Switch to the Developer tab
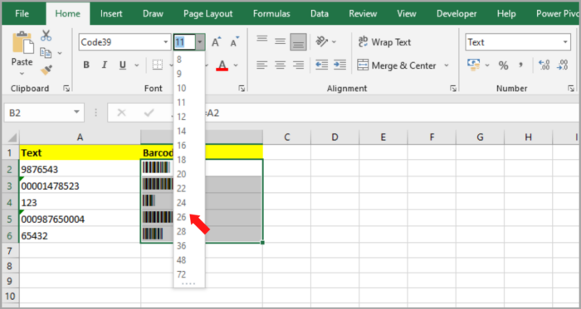The height and width of the screenshot is (309, 581). [x=456, y=14]
